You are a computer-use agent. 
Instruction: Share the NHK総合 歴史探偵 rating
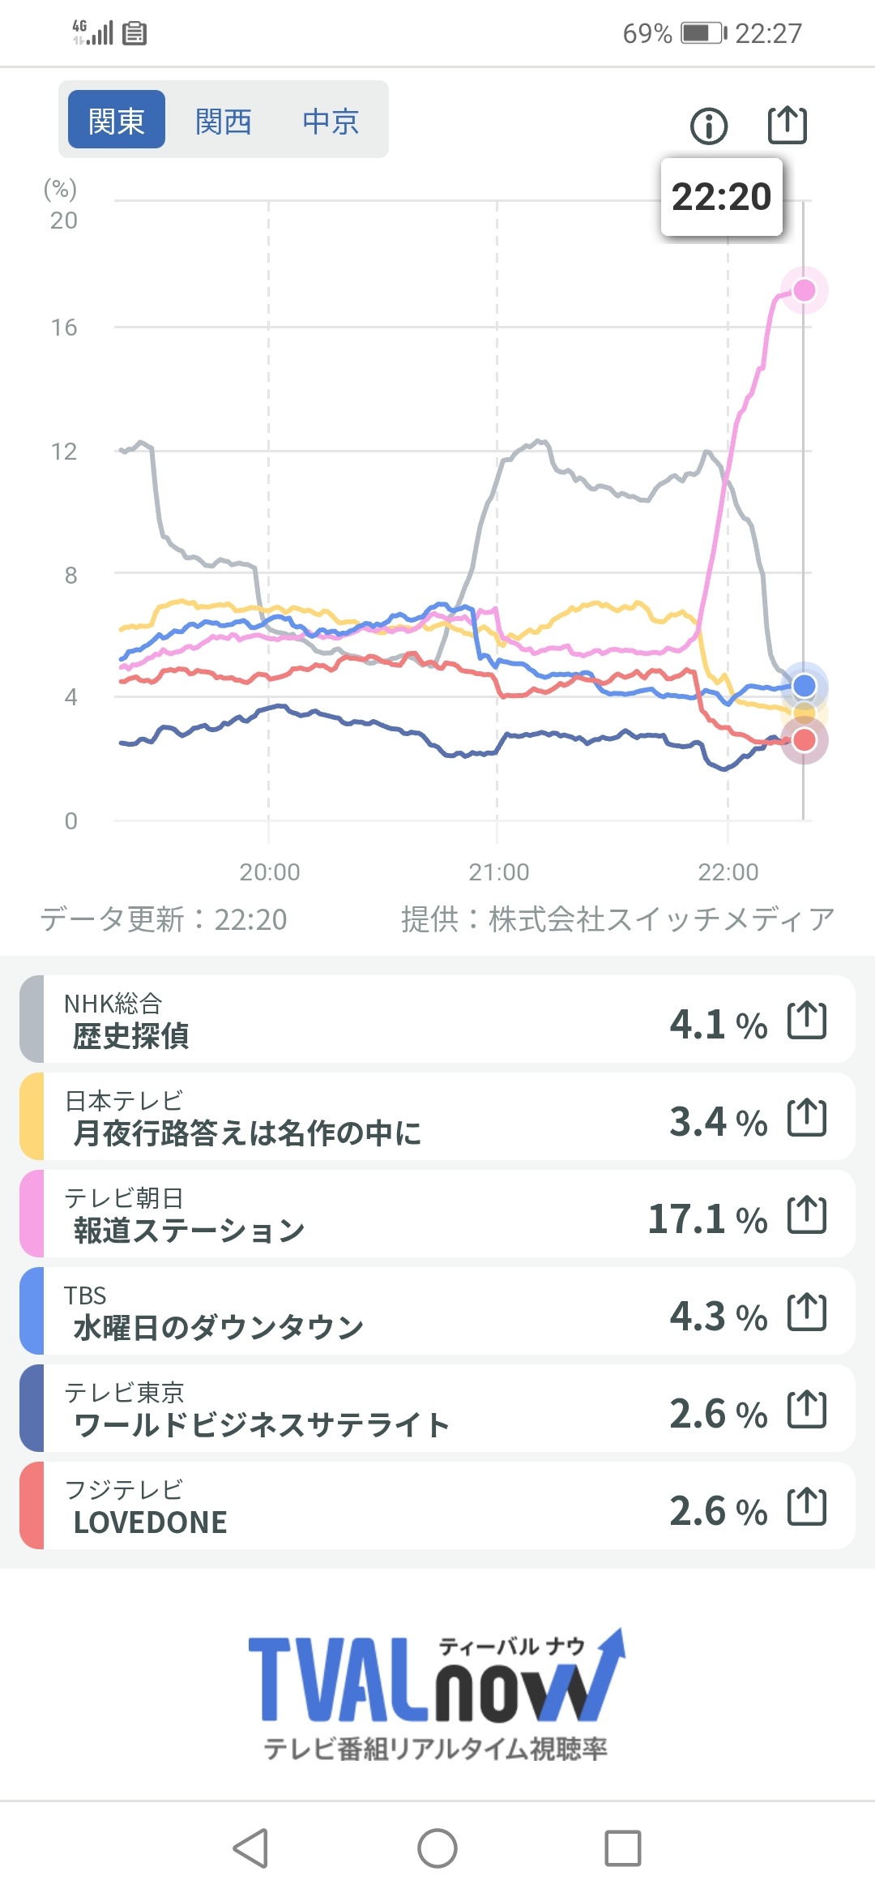pyautogui.click(x=807, y=1020)
